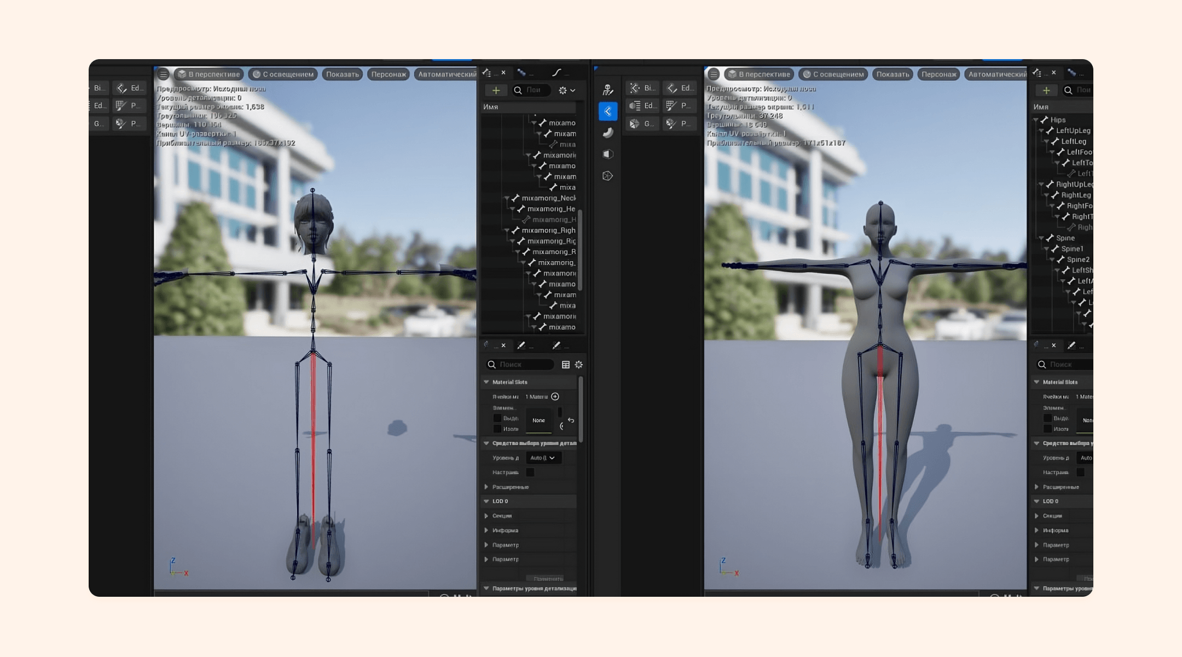
Task: Click С освещением lit mode in right viewport
Action: [833, 74]
